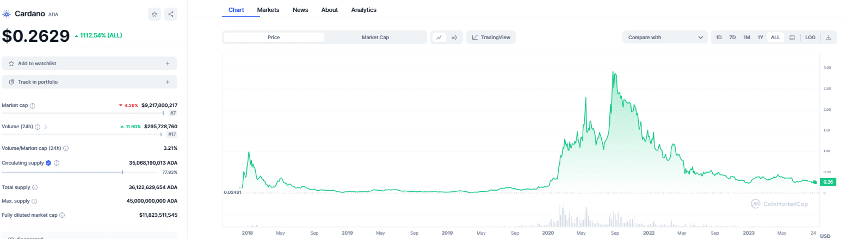This screenshot has height=239, width=846.
Task: Click the 77.93% supply percentage
Action: point(170,172)
